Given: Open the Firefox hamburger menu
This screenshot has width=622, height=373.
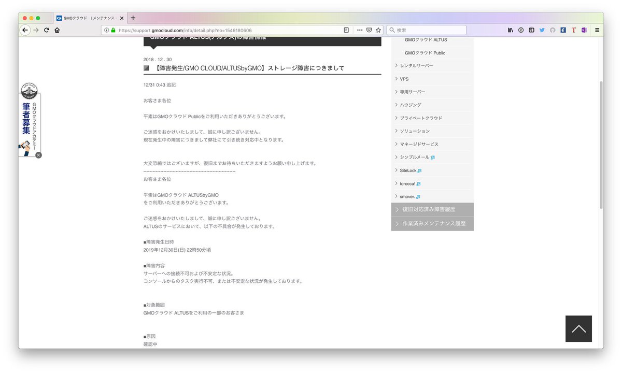Looking at the screenshot, I should [x=597, y=30].
